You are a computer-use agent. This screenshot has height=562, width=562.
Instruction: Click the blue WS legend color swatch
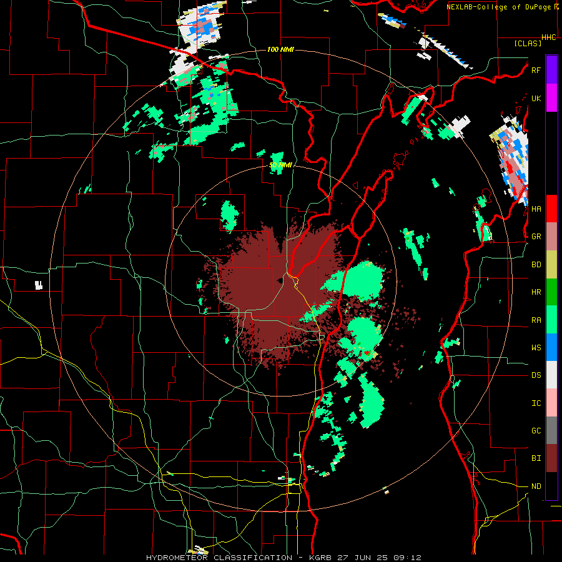[x=551, y=347]
